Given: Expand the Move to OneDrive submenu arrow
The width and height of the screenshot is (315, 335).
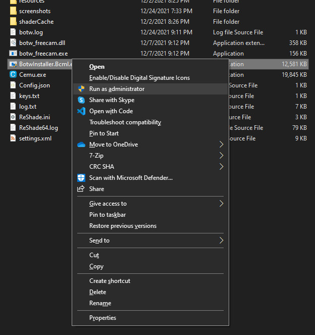Looking at the screenshot, I should click(x=221, y=145).
